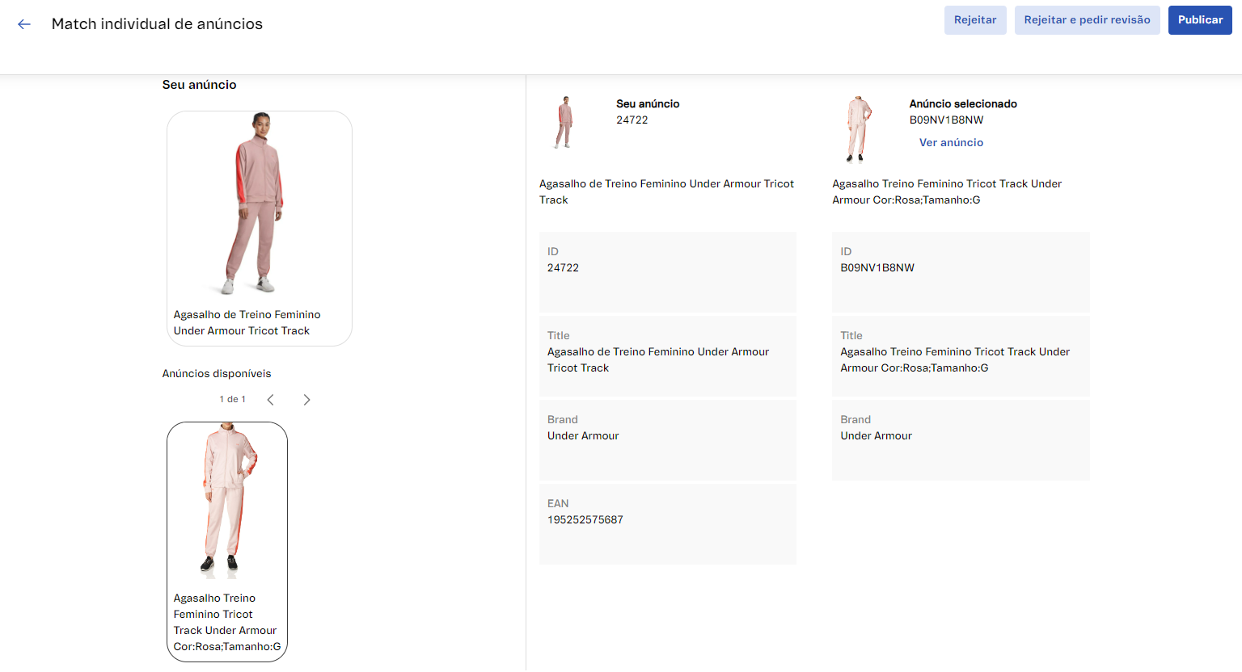Select the light pink tracksuit image in available ads

227,501
